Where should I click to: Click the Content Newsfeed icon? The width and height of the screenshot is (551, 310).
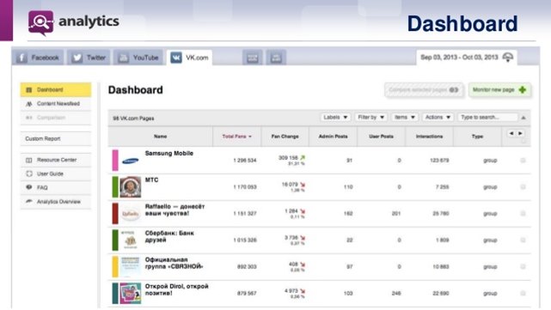click(29, 104)
